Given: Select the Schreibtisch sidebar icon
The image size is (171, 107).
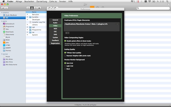Looking at the screenshot, I should pos(4,24).
